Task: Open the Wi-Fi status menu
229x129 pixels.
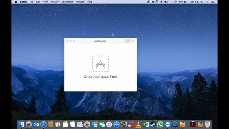Action: tap(176, 2)
